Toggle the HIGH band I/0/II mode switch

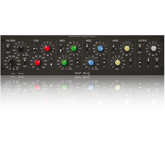tap(113, 48)
